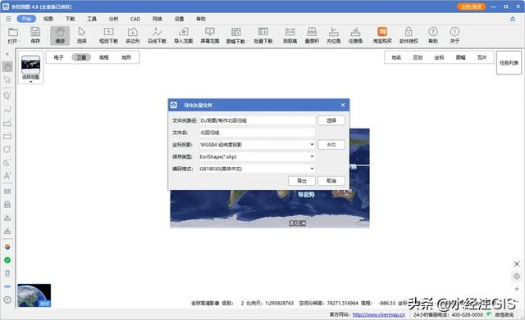Open the rivermap.cn official website link
The image size is (525, 320).
(379, 314)
